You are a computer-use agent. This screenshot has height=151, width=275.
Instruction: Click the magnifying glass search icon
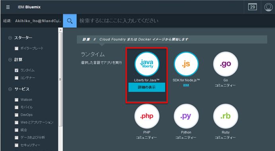pyautogui.click(x=70, y=21)
